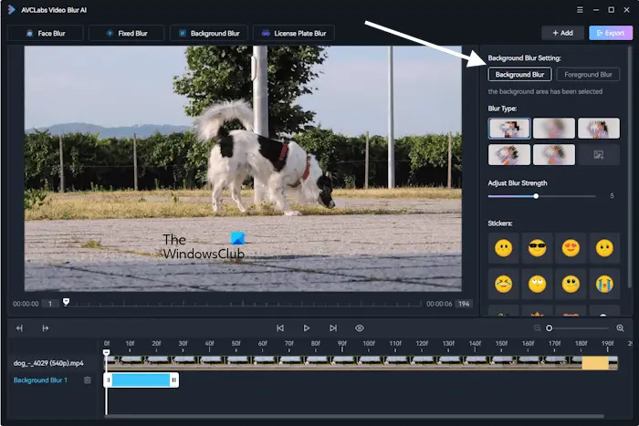Select the Background Blur setting option
Viewport: 639px width, 426px height.
pos(519,75)
